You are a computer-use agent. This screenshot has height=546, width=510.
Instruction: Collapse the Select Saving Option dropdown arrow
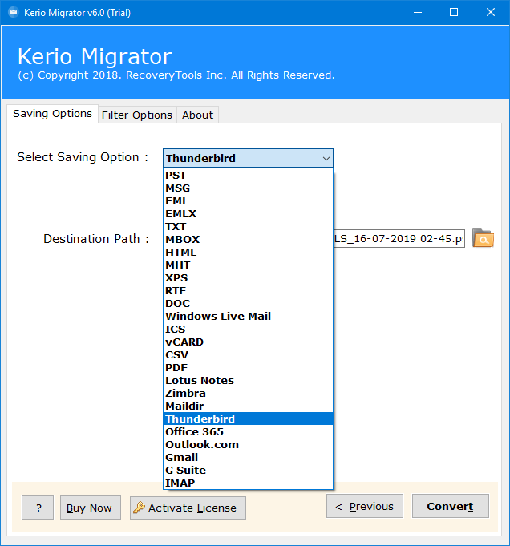[326, 159]
